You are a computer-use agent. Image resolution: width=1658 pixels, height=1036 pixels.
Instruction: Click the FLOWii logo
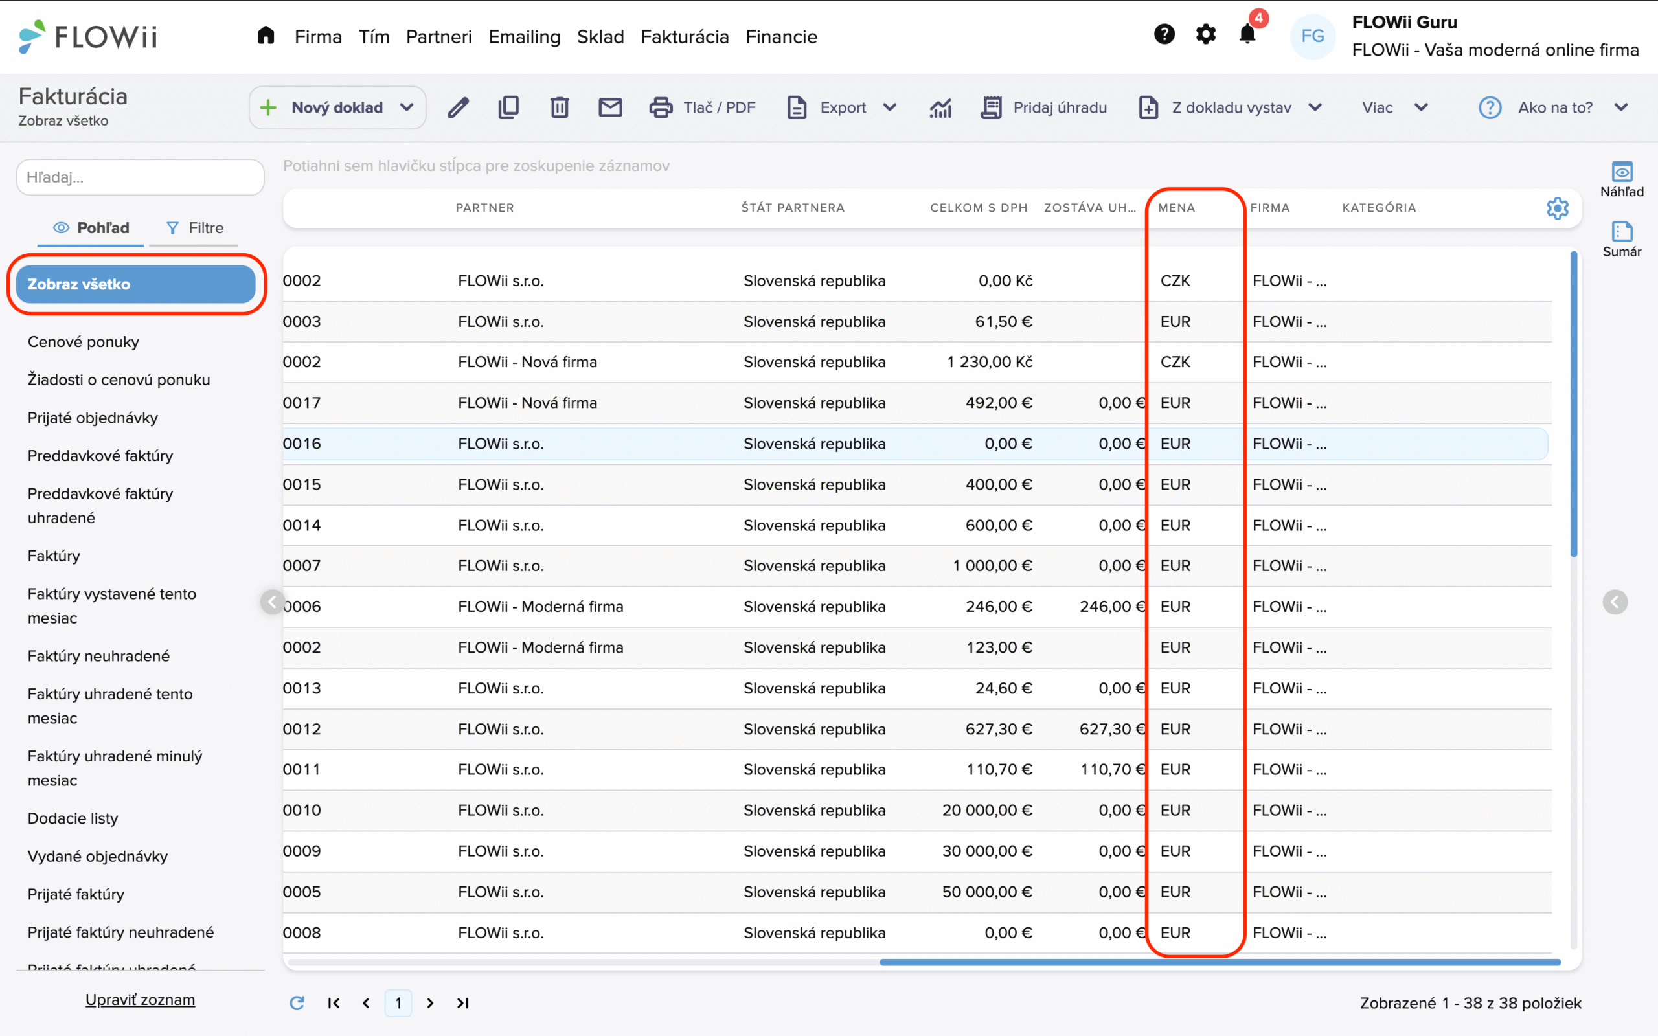click(87, 36)
